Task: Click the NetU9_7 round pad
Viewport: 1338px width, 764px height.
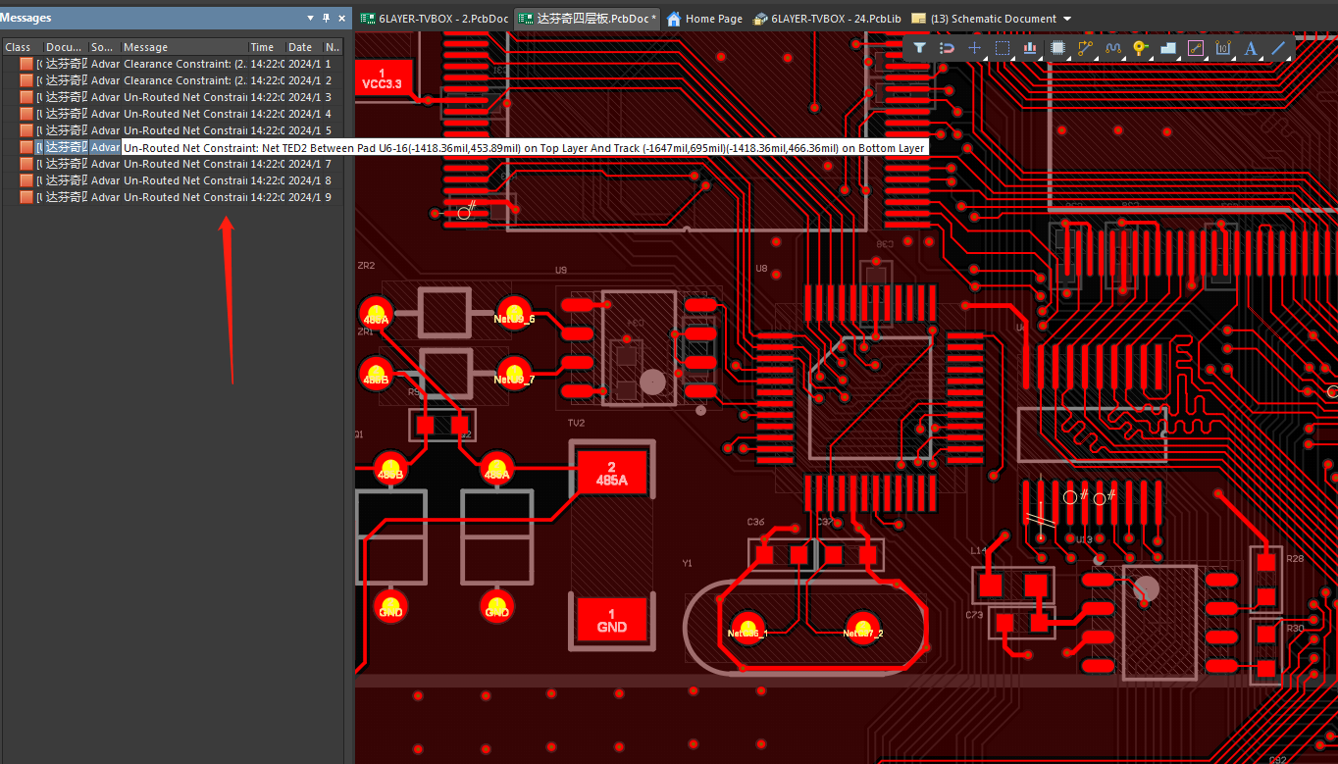Action: pyautogui.click(x=515, y=376)
